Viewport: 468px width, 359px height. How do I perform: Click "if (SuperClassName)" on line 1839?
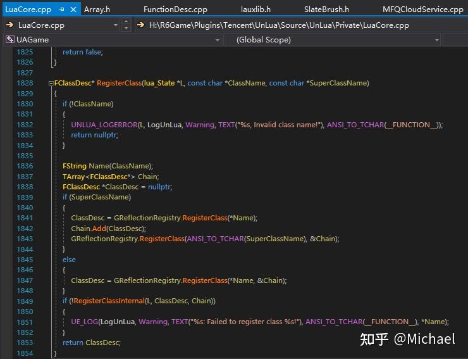(x=97, y=197)
